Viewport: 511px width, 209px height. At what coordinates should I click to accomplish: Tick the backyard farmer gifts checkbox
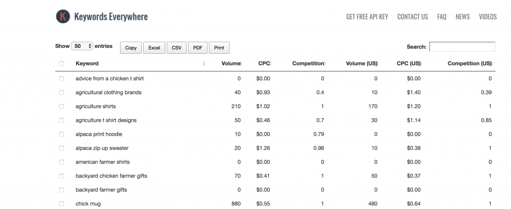[x=61, y=190]
